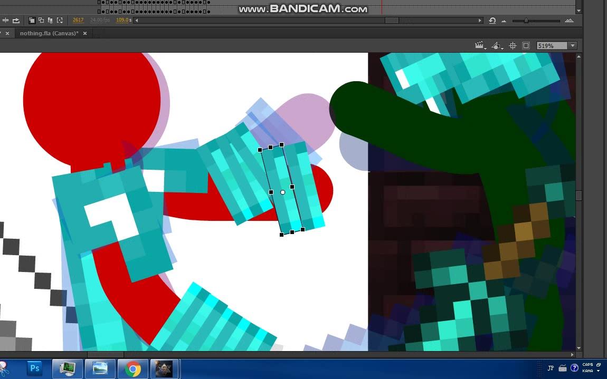607x379 pixels.
Task: Click the IME keyboard pad tray icon
Action: [x=563, y=368]
